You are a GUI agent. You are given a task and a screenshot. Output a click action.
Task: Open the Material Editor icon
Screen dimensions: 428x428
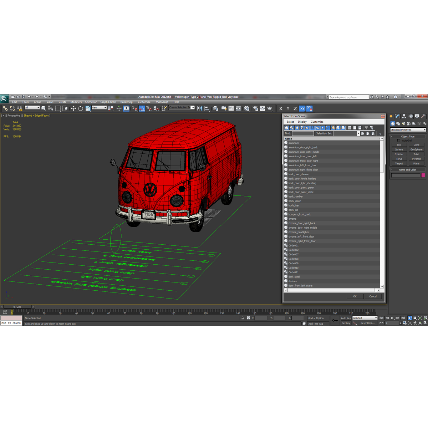tap(247, 108)
